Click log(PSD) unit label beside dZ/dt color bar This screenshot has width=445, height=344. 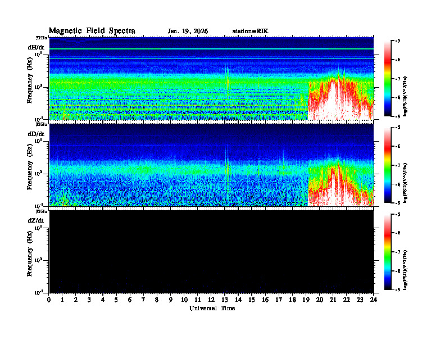click(405, 270)
